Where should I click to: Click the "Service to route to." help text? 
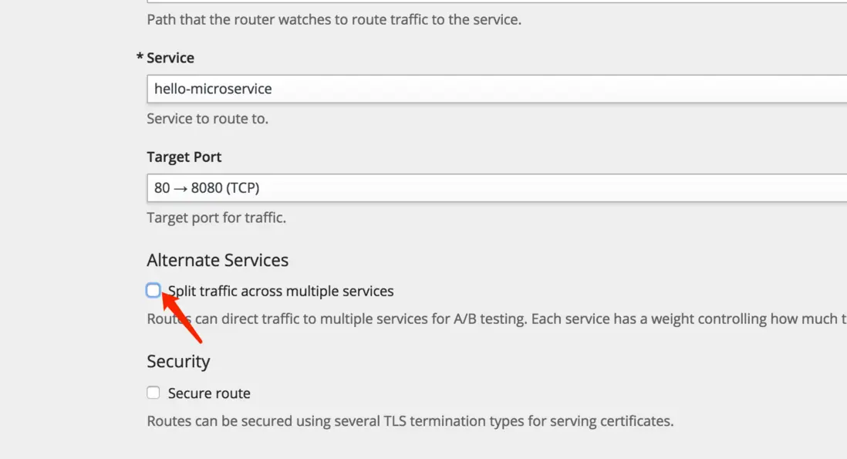(x=208, y=119)
